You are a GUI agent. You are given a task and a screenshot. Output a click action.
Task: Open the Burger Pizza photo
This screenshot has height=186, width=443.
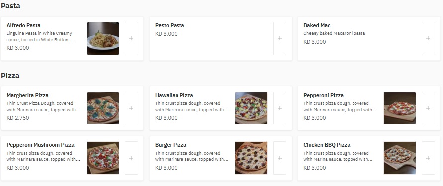pyautogui.click(x=251, y=158)
